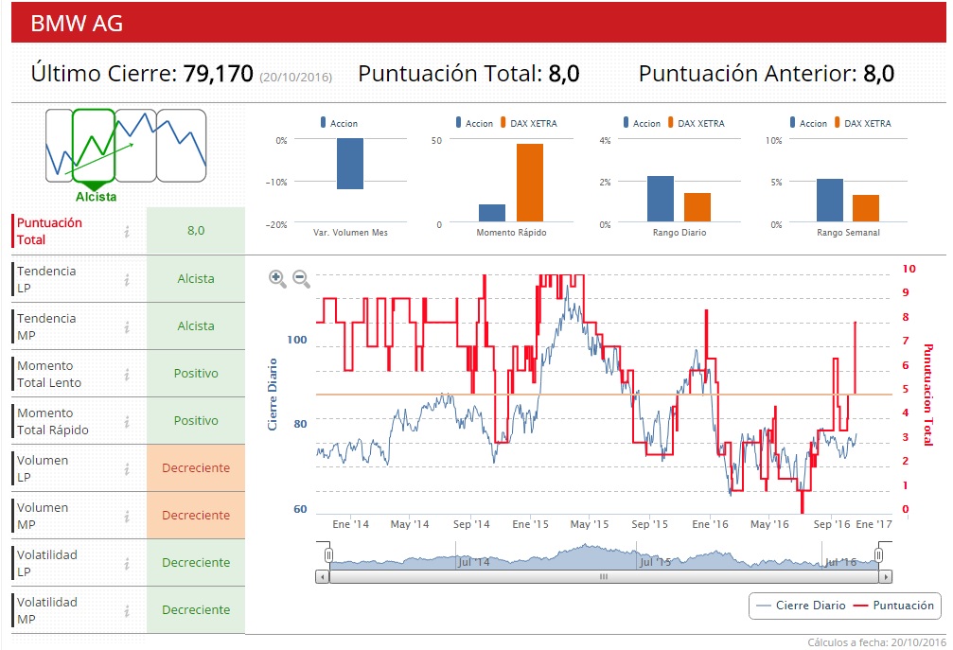This screenshot has width=953, height=650.
Task: Click the Cálculos a fecha: 20/10/2016 footer
Action: point(876,642)
